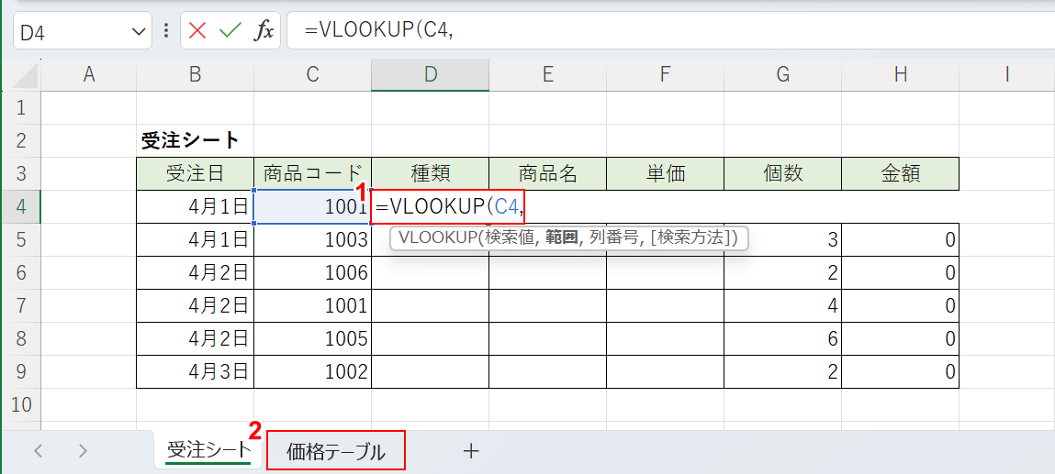Click the 商品コード header cell
Viewport: 1055px width, 474px height.
312,173
